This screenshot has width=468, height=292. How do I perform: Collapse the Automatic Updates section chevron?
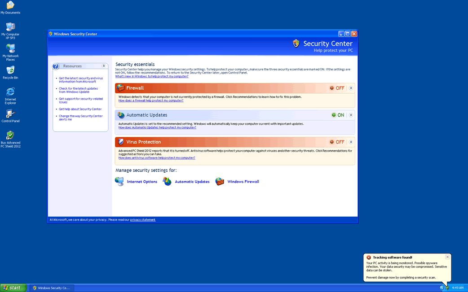point(351,115)
